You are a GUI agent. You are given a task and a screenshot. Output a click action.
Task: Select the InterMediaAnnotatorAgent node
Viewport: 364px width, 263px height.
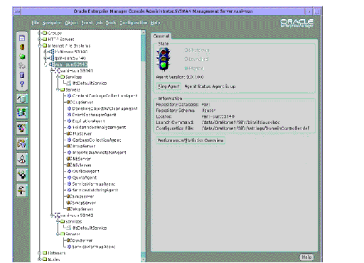pos(99,152)
